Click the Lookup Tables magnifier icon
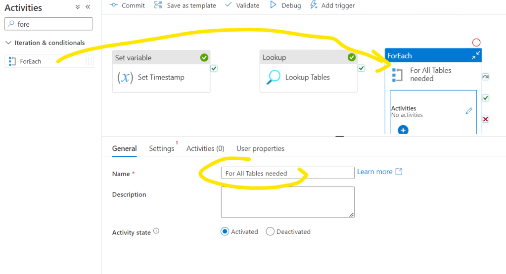Image resolution: width=506 pixels, height=274 pixels. click(273, 77)
